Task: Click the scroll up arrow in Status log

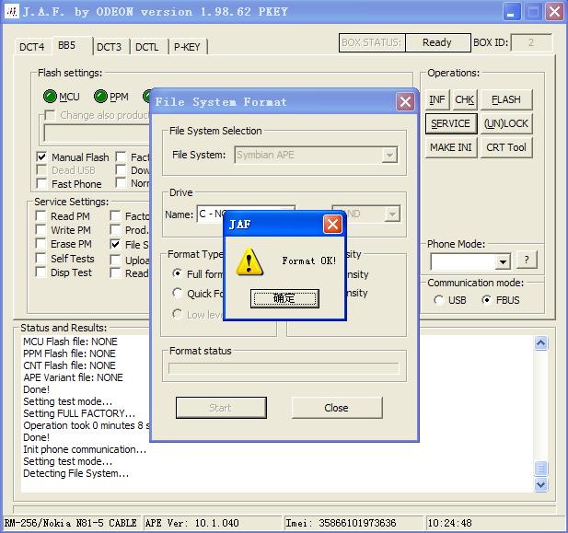Action: point(540,342)
